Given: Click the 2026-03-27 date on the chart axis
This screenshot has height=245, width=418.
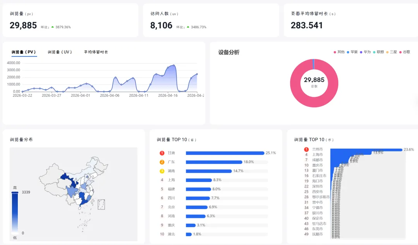Looking at the screenshot, I should (51, 96).
